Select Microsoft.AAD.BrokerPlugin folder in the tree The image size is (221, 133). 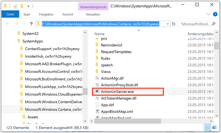(53, 64)
